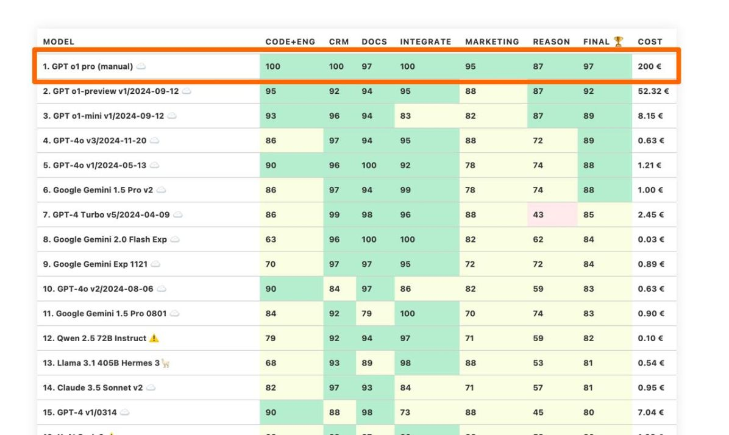Select the row name '10. GPT-4o v2/2024-08-06'
Viewport: 729px width, 435px height.
pyautogui.click(x=98, y=289)
